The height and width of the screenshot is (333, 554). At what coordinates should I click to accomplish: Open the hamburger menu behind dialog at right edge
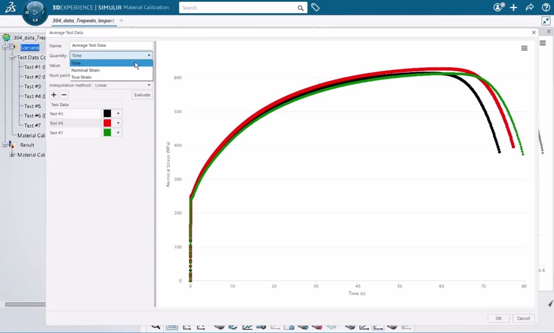pyautogui.click(x=543, y=43)
